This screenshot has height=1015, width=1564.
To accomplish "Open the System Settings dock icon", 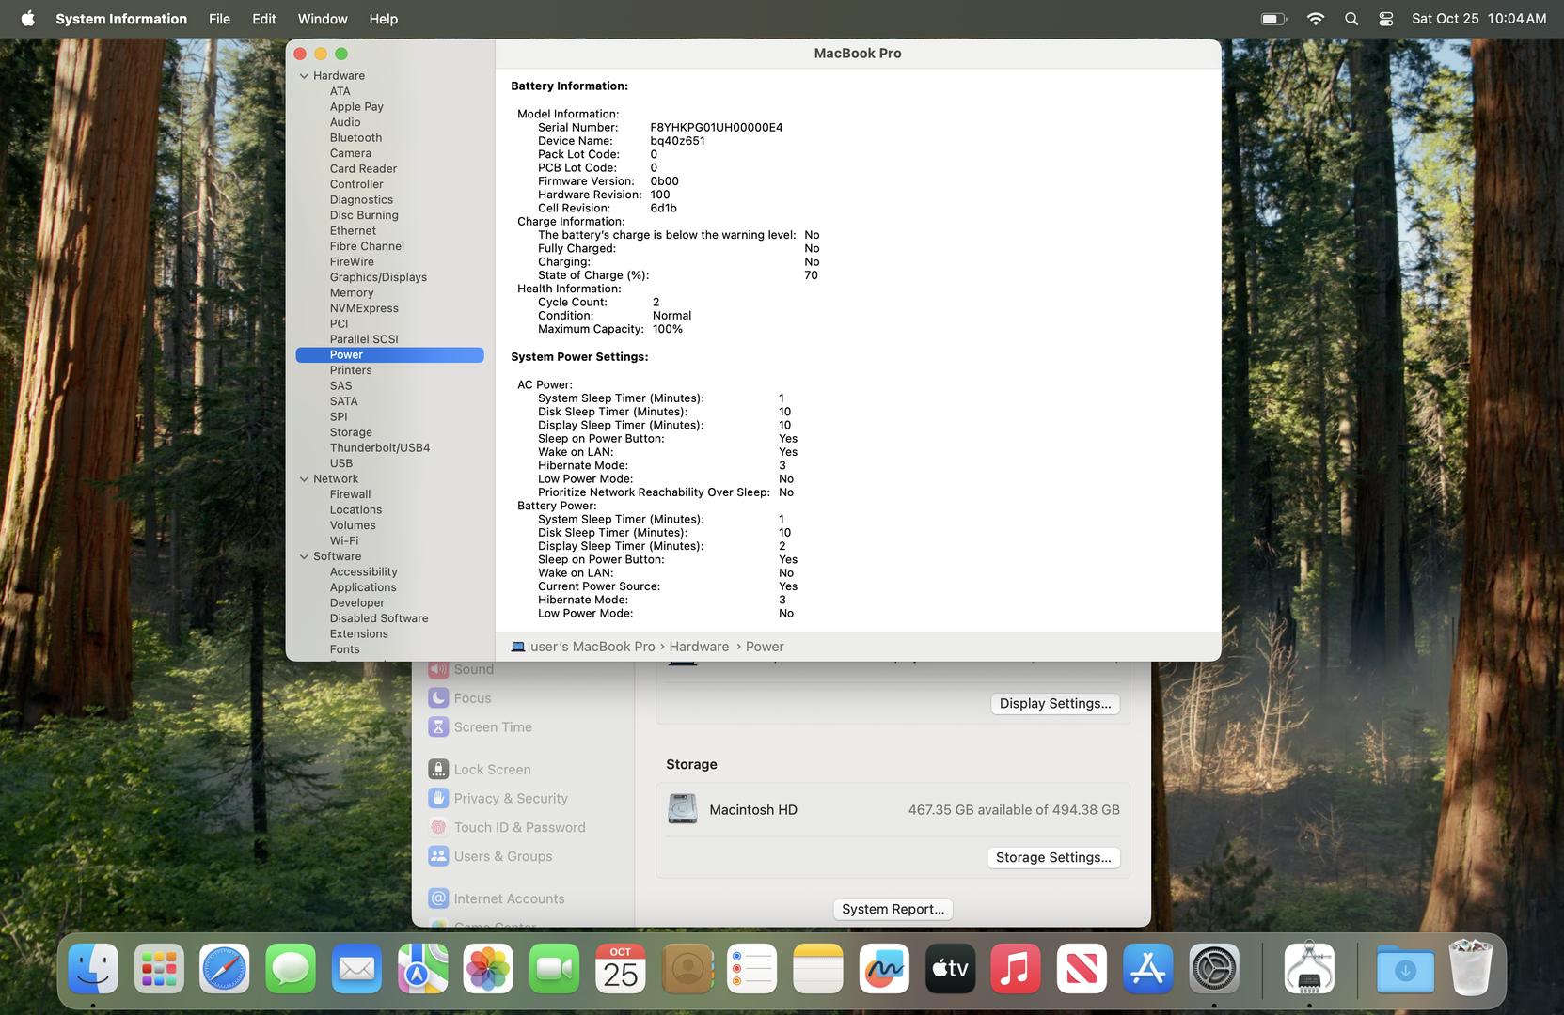I will tap(1213, 969).
